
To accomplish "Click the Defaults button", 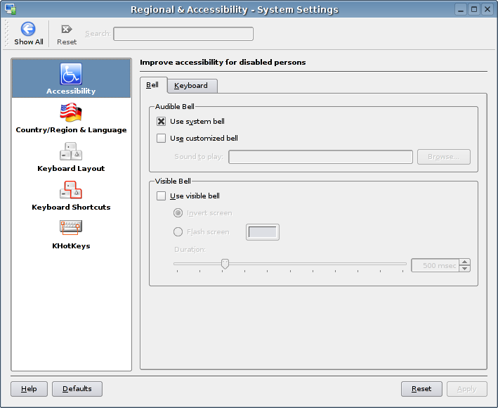I will click(x=77, y=389).
